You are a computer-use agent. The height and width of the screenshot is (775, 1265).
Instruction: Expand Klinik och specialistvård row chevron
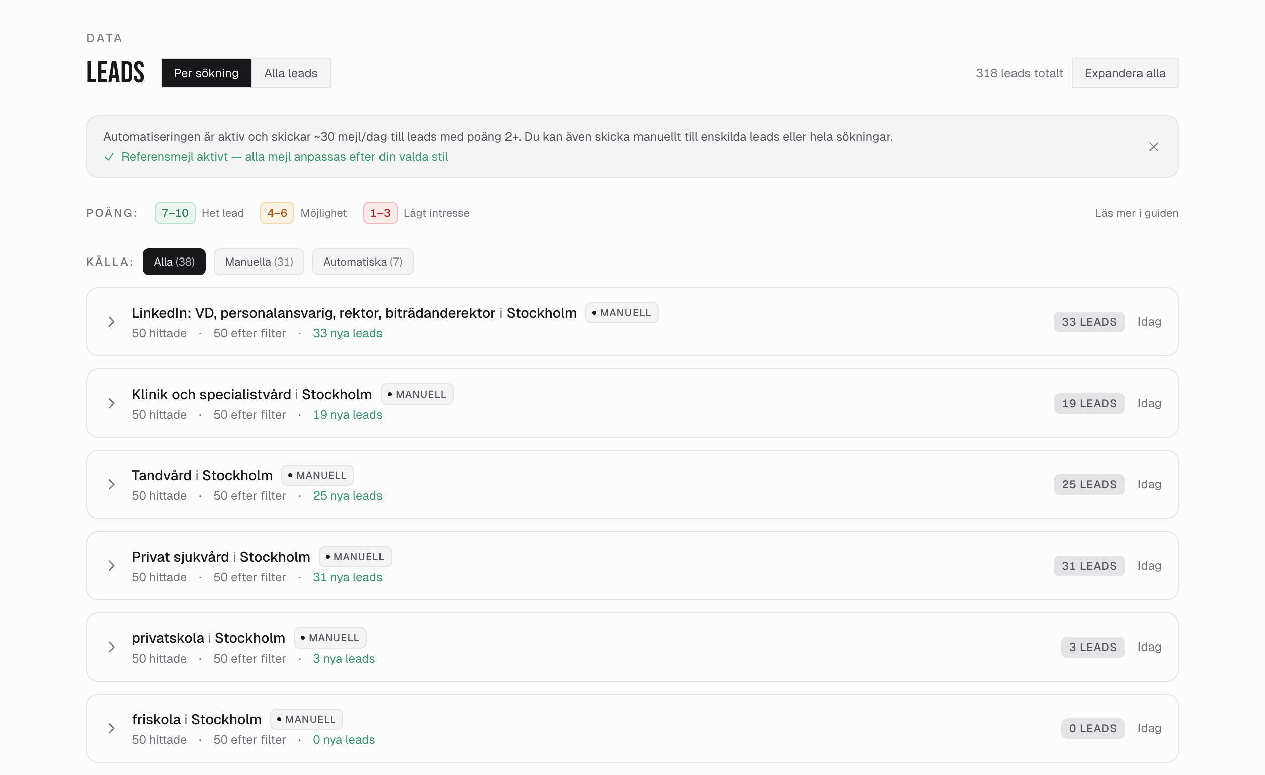111,403
